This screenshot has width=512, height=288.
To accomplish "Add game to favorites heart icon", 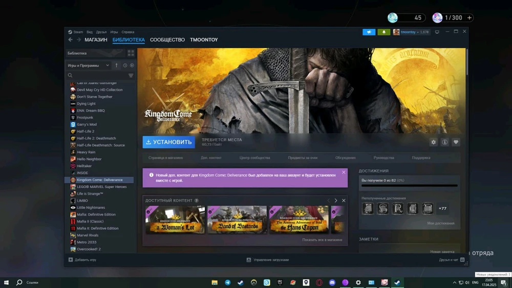I will [456, 142].
